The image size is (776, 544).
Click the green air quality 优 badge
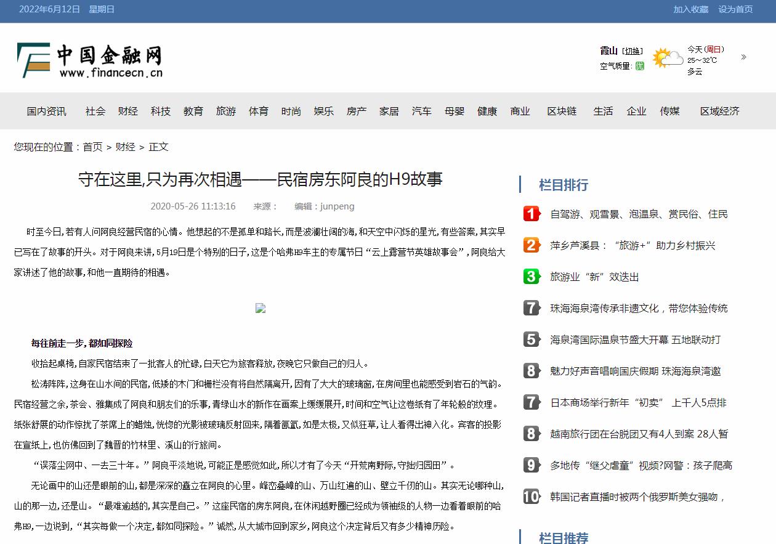pyautogui.click(x=639, y=66)
